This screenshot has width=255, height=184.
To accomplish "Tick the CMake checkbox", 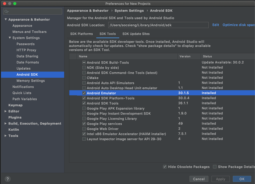I will [x=84, y=78].
